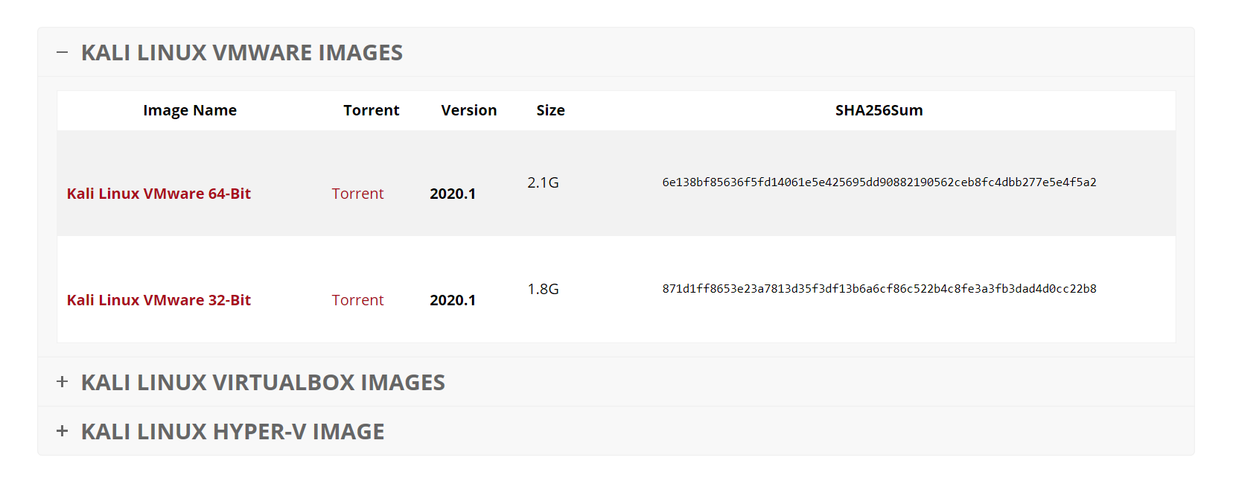The image size is (1233, 484).
Task: Click the Image Name column header
Action: tap(189, 110)
